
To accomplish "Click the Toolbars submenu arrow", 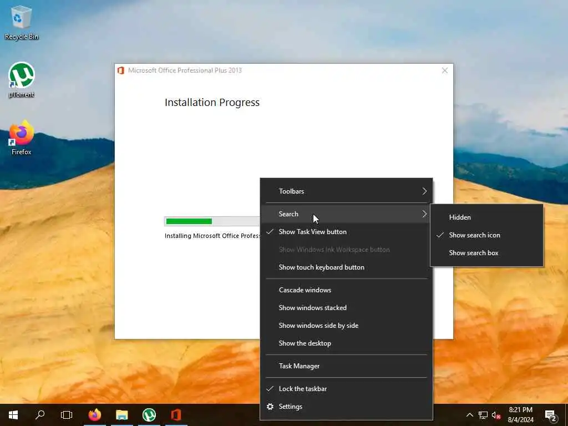I will (424, 191).
